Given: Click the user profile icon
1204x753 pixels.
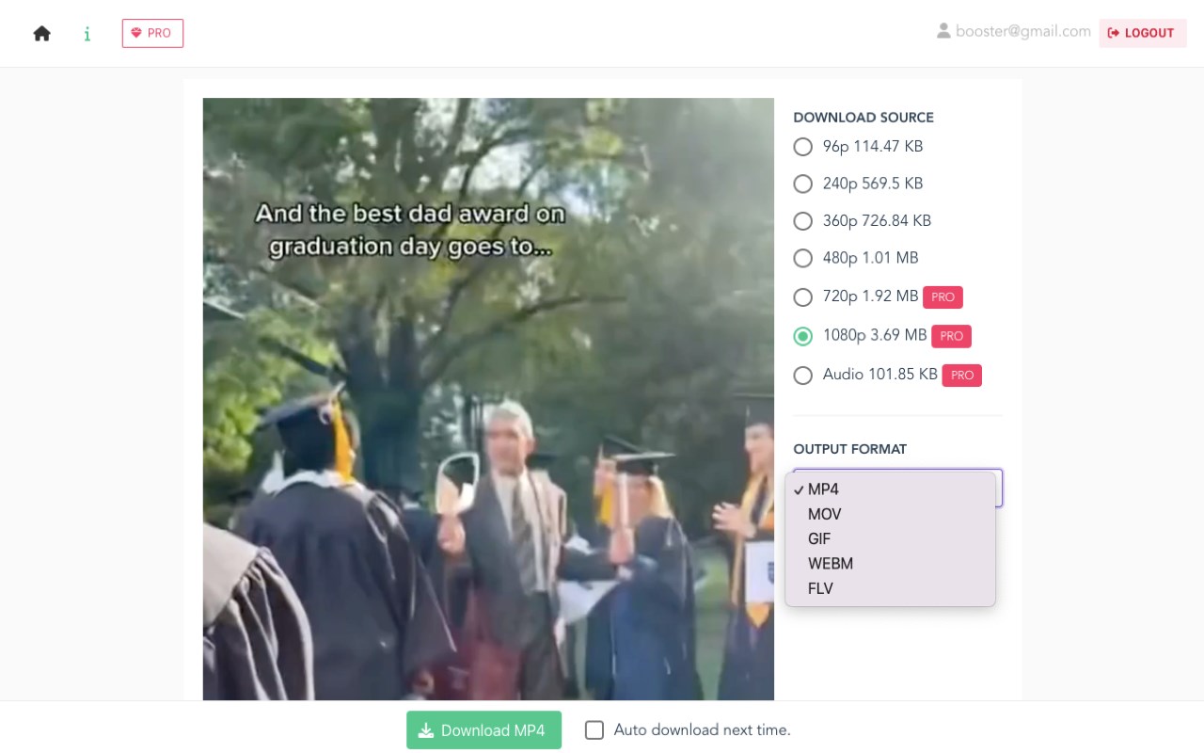Looking at the screenshot, I should (943, 31).
